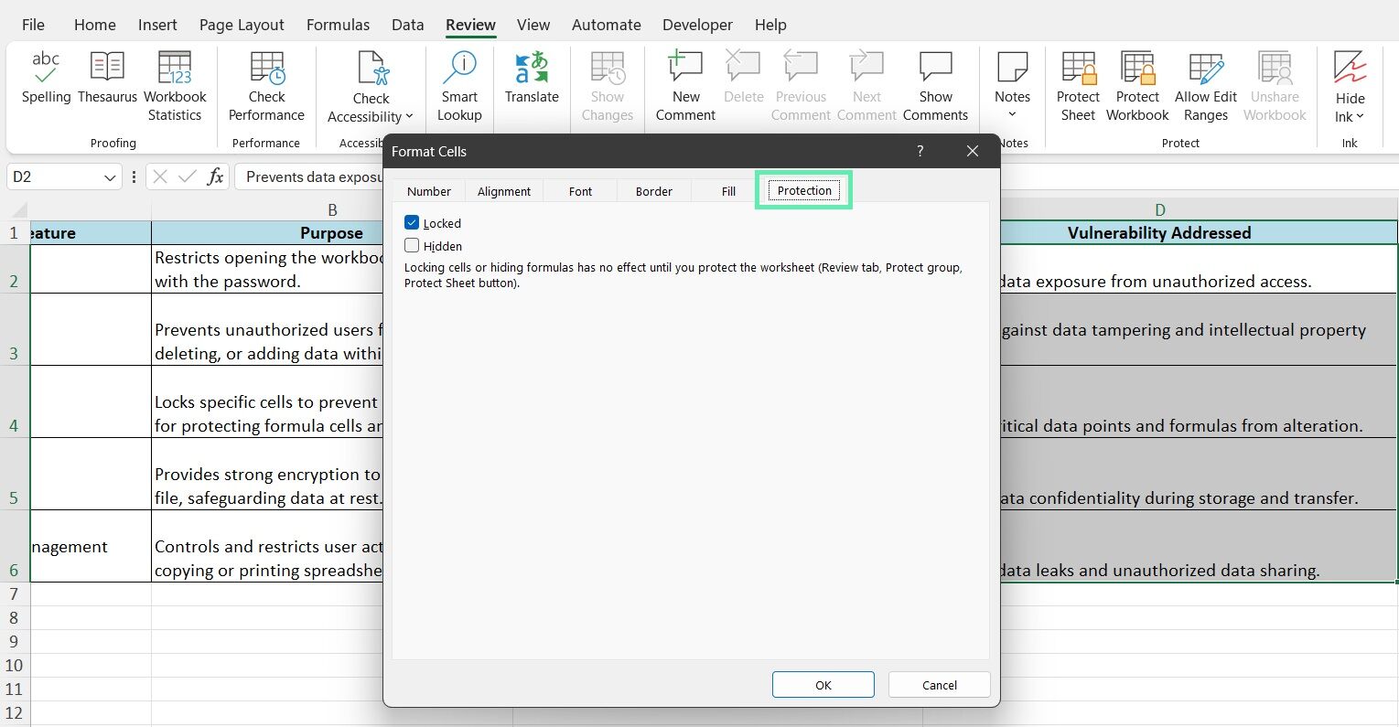1399x727 pixels.
Task: Click the Show Changes icon
Action: tap(608, 68)
